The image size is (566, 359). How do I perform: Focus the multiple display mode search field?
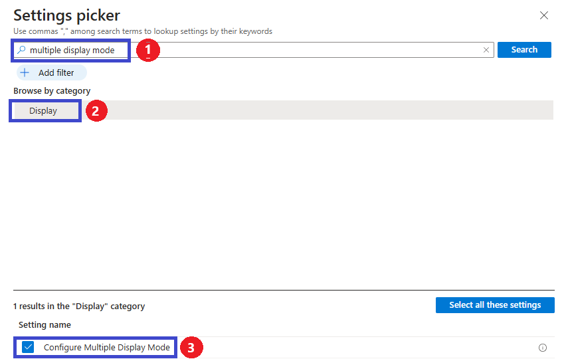tap(253, 50)
